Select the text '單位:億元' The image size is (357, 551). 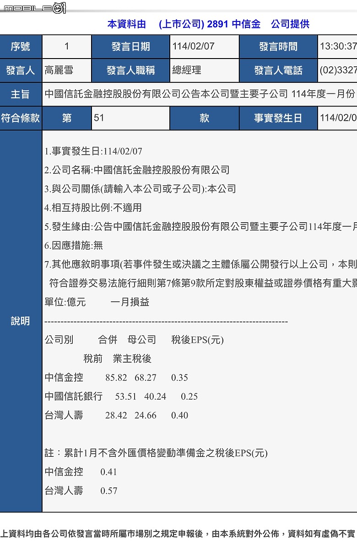[65, 302]
